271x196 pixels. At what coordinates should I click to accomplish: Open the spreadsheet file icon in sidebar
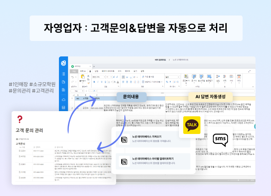63,90
